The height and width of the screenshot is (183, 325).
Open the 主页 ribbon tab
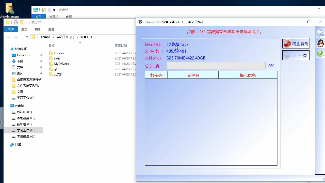[x=24, y=29]
